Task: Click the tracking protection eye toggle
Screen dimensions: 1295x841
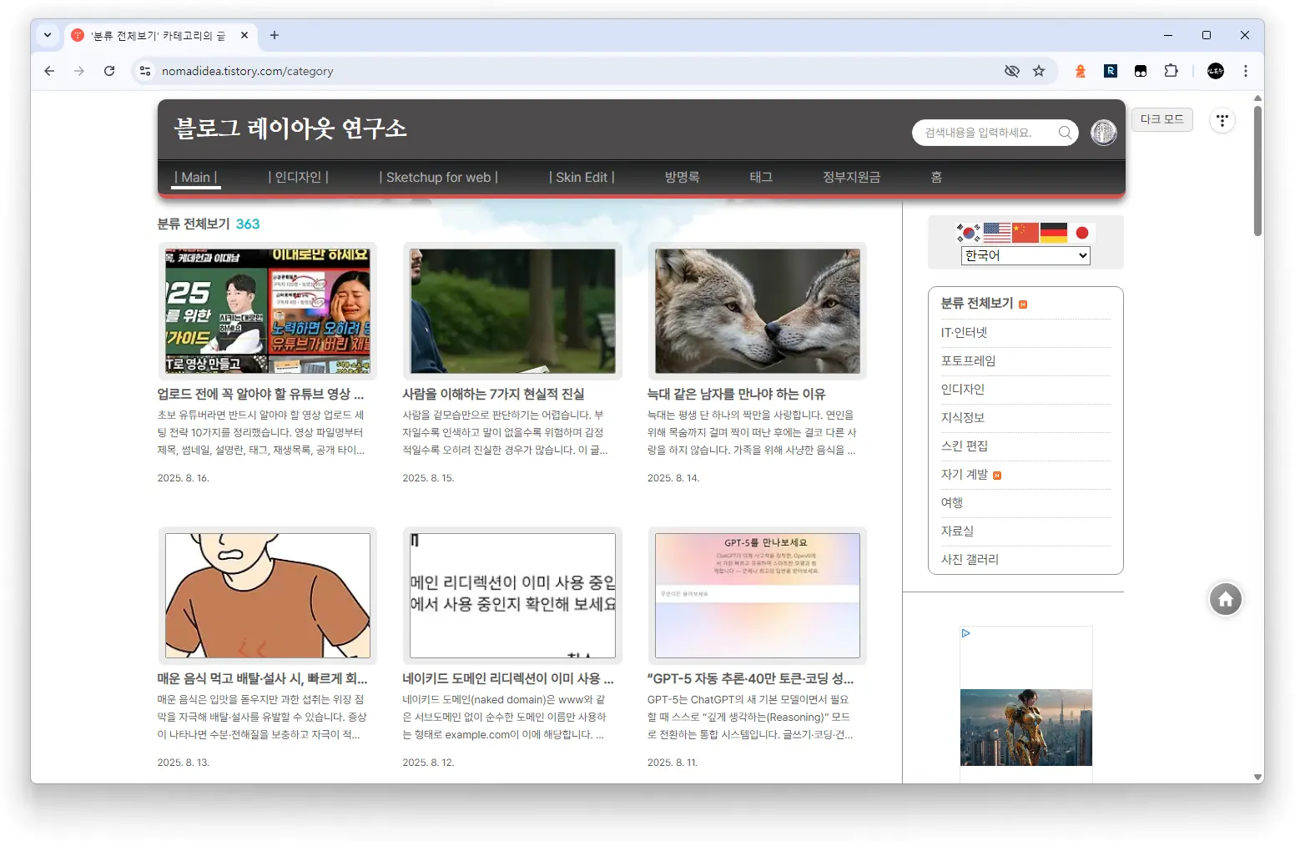Action: click(x=1011, y=71)
